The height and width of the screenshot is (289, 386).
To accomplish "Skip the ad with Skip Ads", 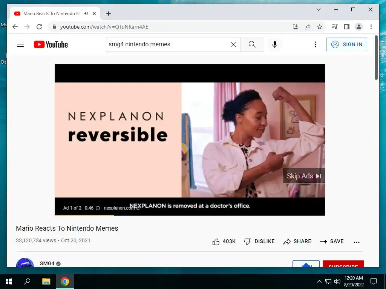I will tap(304, 176).
